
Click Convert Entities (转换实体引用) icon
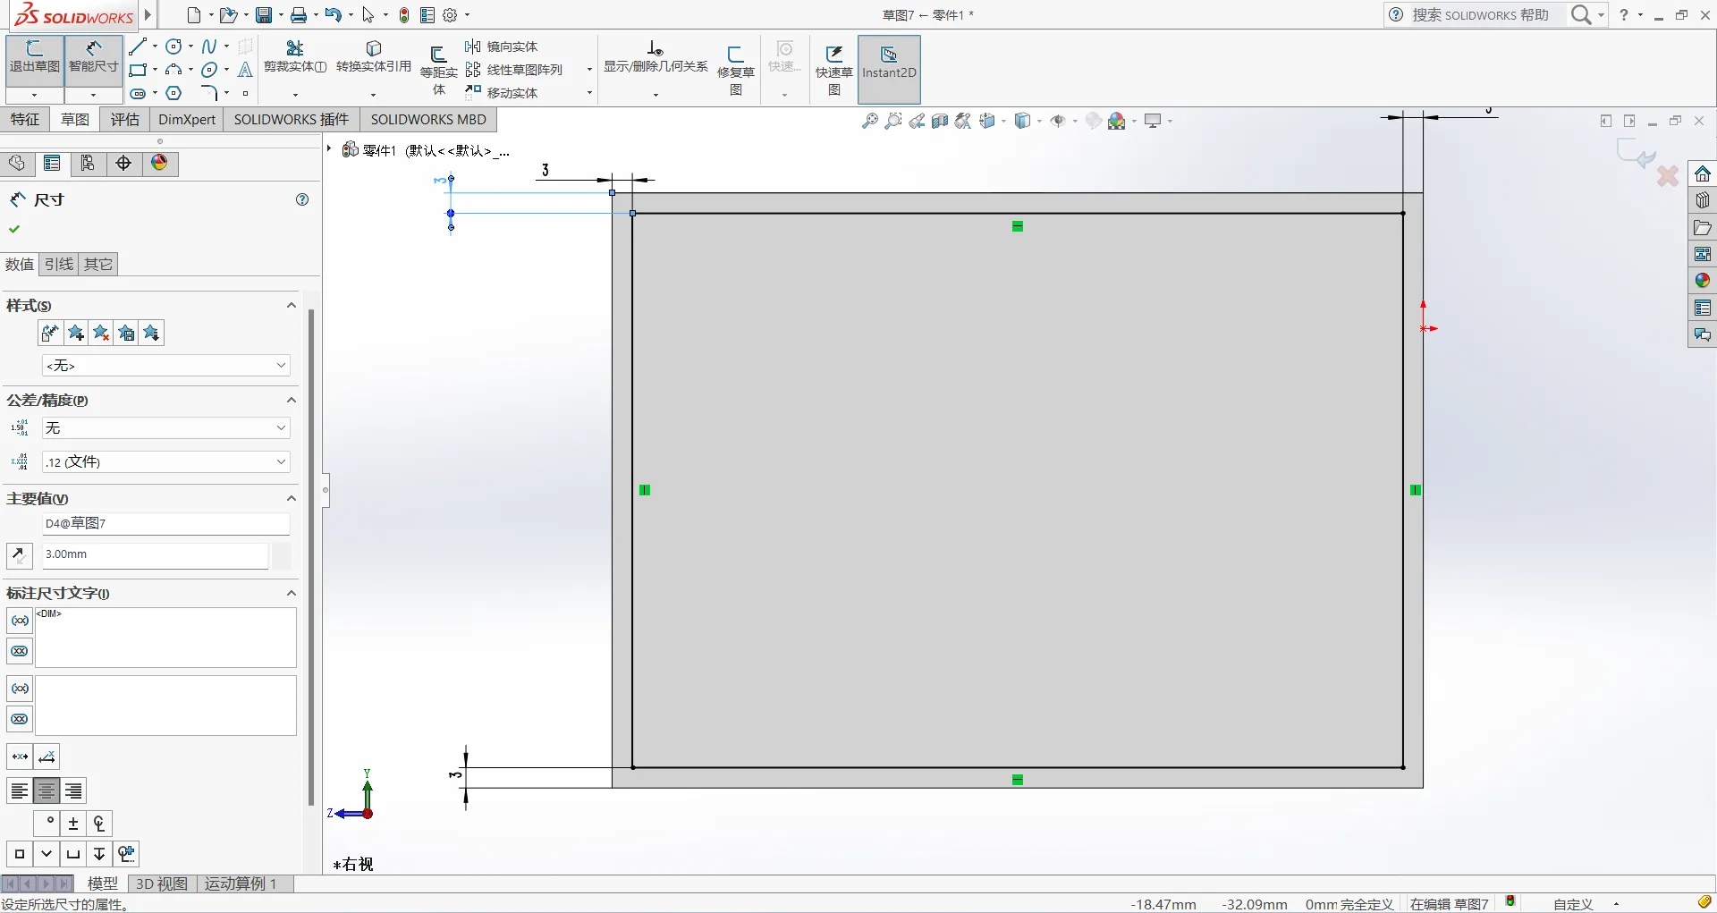click(374, 57)
